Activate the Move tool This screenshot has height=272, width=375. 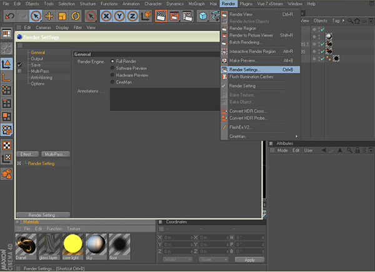pos(49,16)
